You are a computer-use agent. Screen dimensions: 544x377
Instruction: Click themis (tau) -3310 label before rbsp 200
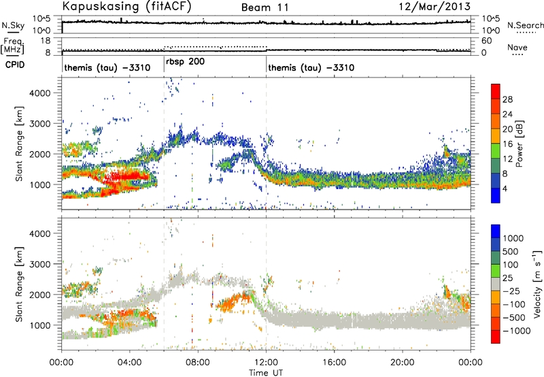[107, 67]
